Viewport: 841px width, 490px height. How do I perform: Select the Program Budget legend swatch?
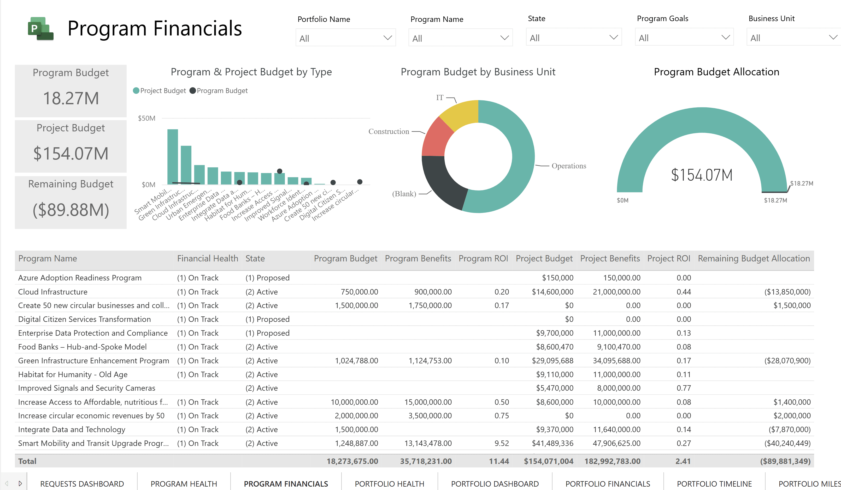tap(193, 91)
